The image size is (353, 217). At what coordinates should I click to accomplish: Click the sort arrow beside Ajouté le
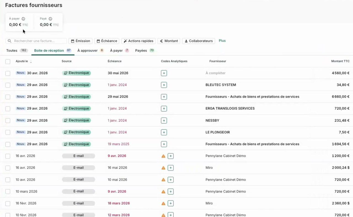point(31,61)
